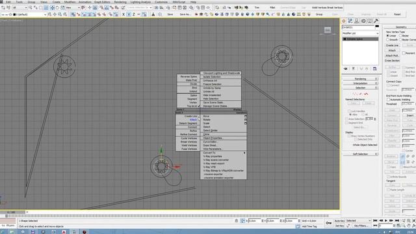
Task: Select the Smooth vertex type radio
Action: click(387, 40)
